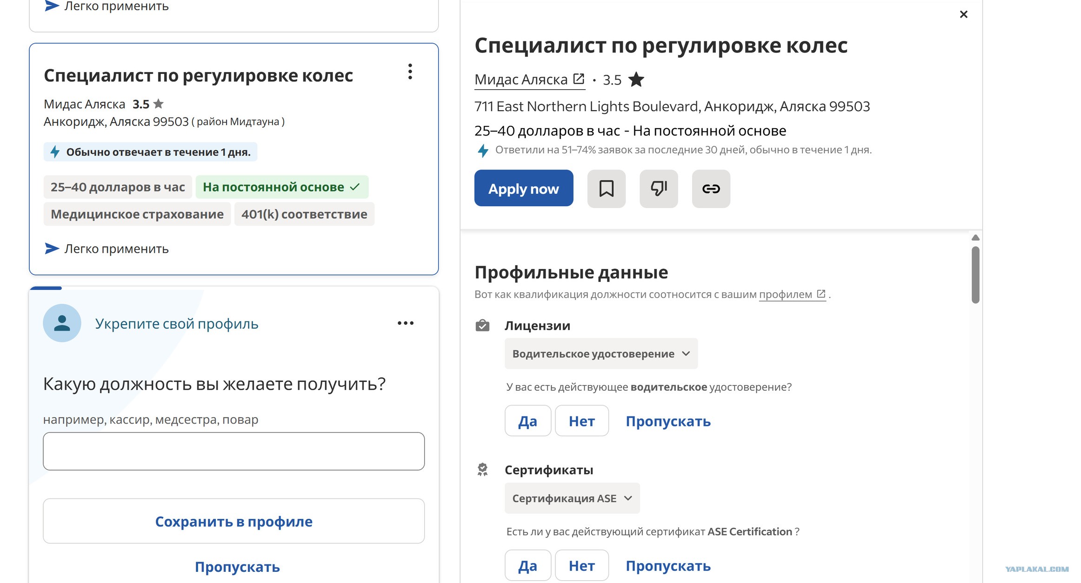Click the address 711 East Northern Lights Boulevard
The image size is (1081, 583).
(672, 106)
